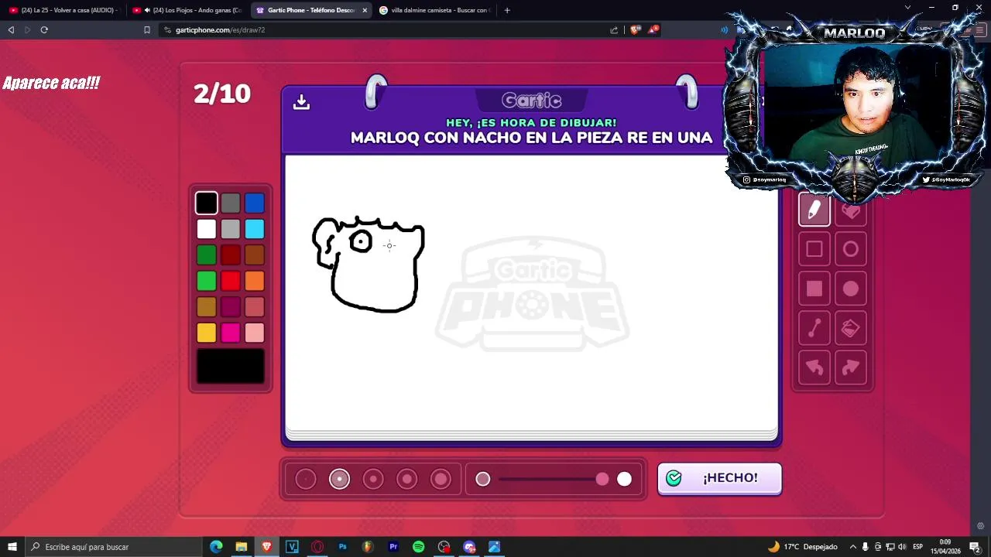
Task: Open Microsoft Edge from the taskbar
Action: coord(216,547)
